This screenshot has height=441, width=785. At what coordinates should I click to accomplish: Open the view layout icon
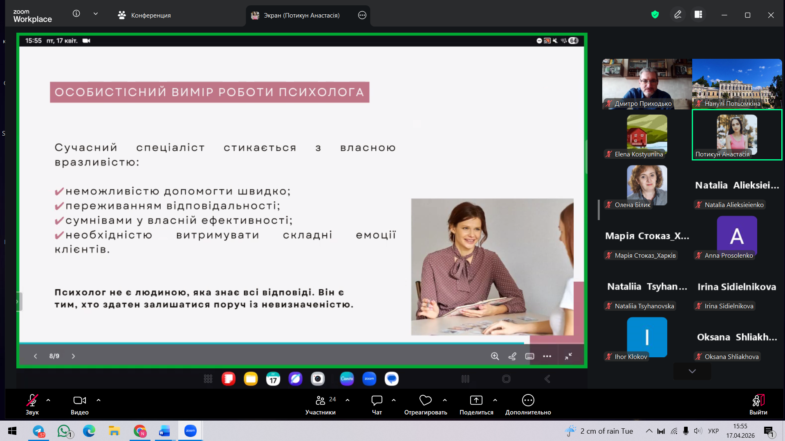[698, 15]
